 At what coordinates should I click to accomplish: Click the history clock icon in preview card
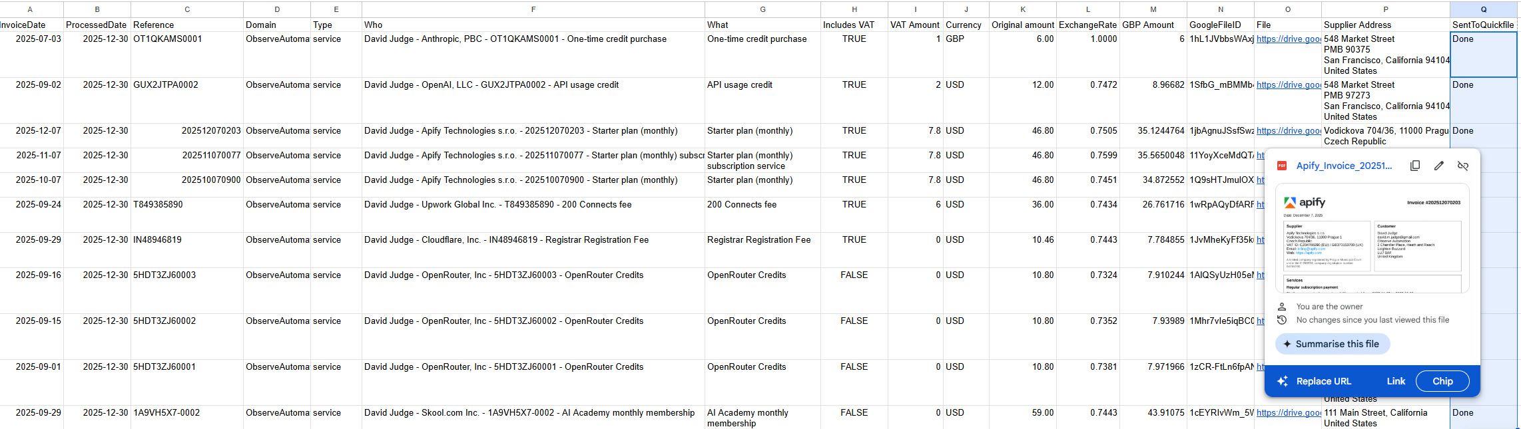(x=1282, y=320)
